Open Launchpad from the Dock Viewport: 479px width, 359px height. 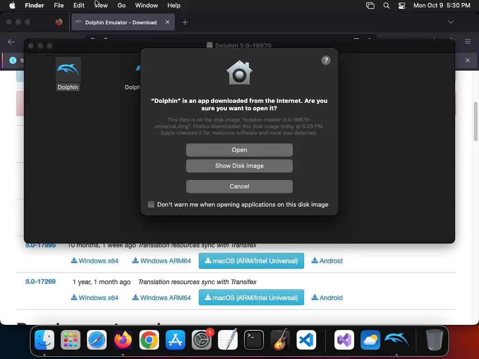(71, 340)
